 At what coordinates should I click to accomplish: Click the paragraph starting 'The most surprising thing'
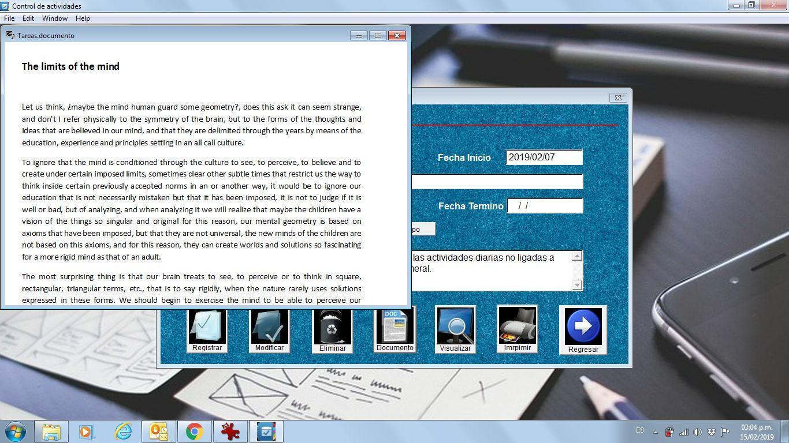coord(191,288)
